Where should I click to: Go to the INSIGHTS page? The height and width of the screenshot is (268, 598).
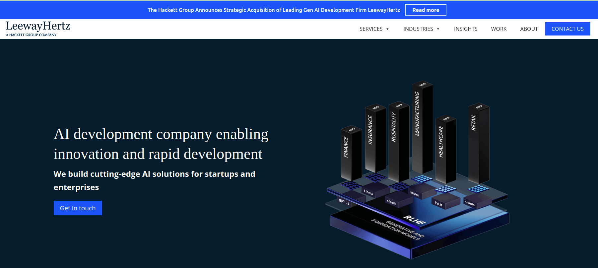(x=465, y=29)
